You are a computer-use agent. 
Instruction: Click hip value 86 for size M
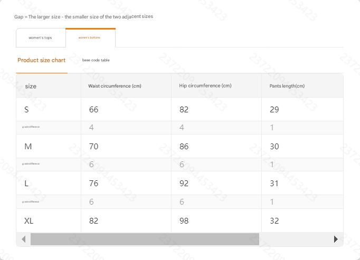184,147
